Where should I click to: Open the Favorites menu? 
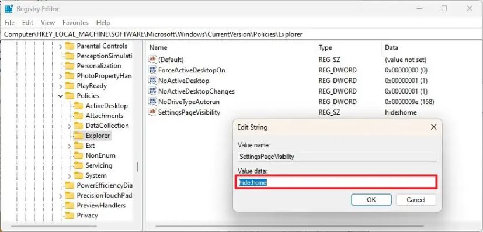click(x=75, y=22)
